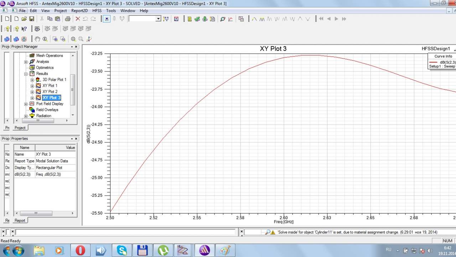Open Skype from the Windows taskbar
The image size is (456, 257).
pyautogui.click(x=122, y=250)
